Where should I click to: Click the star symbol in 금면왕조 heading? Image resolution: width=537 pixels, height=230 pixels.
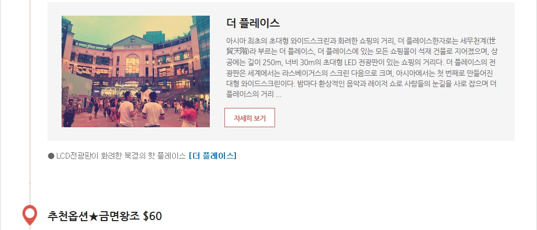[x=93, y=216]
